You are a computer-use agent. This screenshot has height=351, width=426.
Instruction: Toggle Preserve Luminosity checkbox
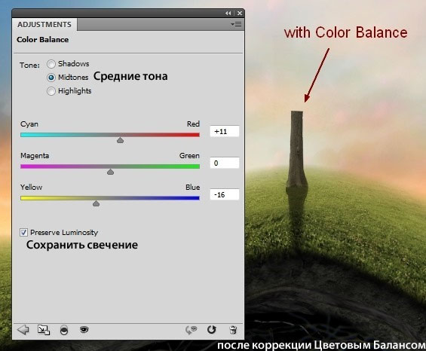pyautogui.click(x=23, y=233)
